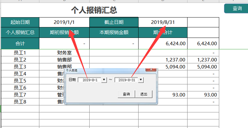
Task: Open the end date dropdown beside 2019-8-31
Action: tap(141, 80)
